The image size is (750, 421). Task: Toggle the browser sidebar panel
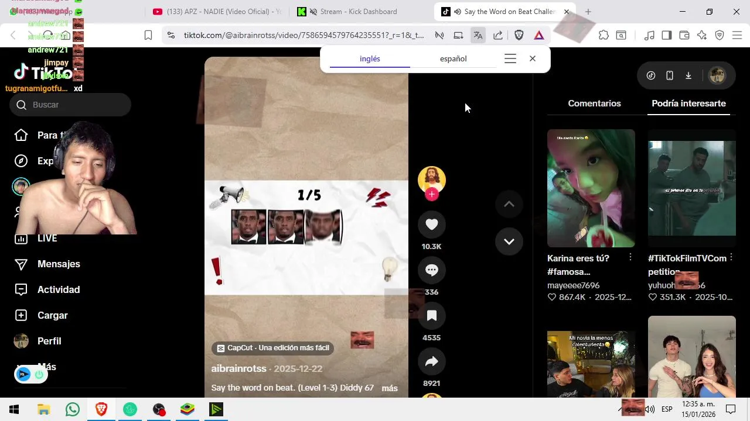[667, 35]
